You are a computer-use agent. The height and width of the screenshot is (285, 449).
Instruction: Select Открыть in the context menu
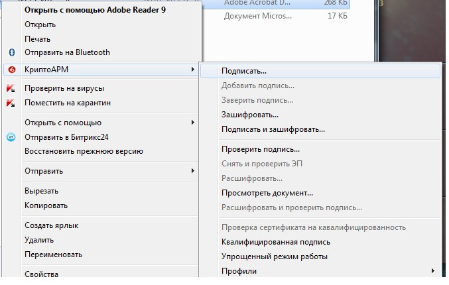point(40,25)
